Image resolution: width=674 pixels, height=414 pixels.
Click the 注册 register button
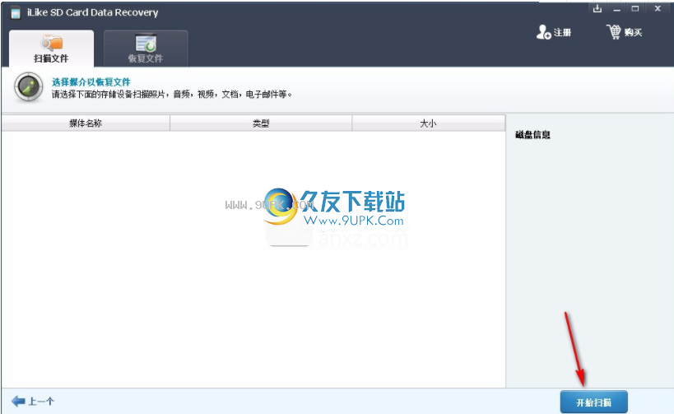(x=554, y=32)
